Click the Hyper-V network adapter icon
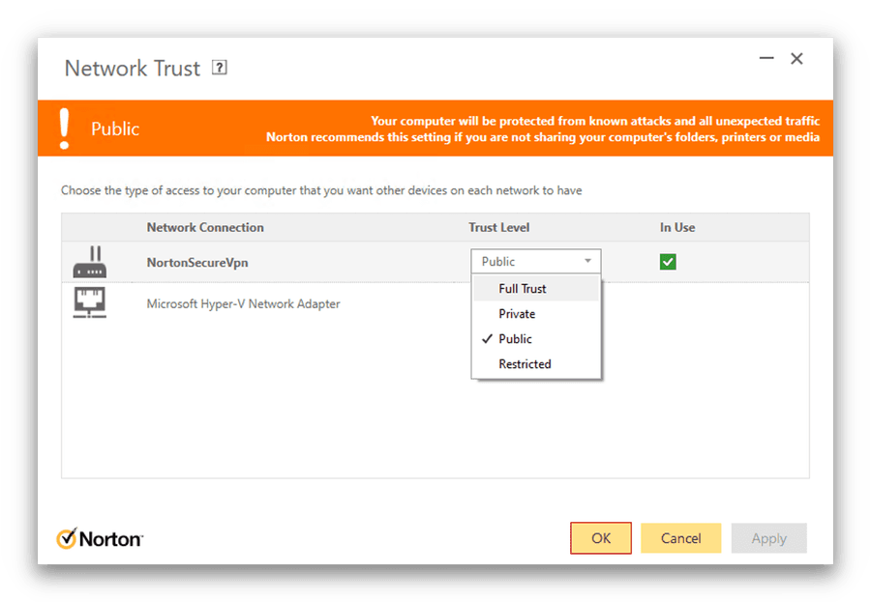The image size is (871, 602). 90,303
